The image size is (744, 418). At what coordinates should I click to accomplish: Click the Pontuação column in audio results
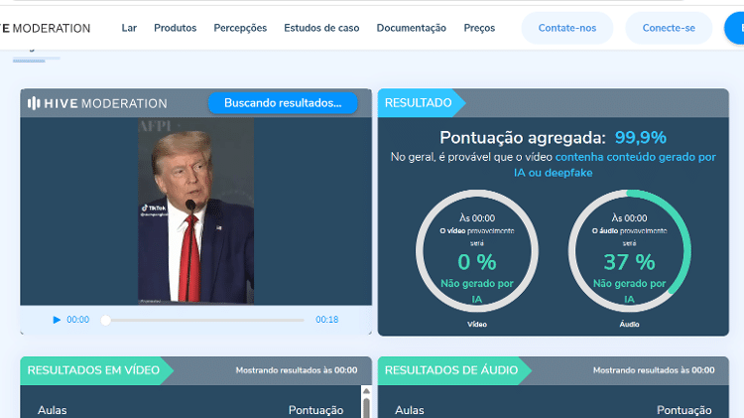click(683, 410)
